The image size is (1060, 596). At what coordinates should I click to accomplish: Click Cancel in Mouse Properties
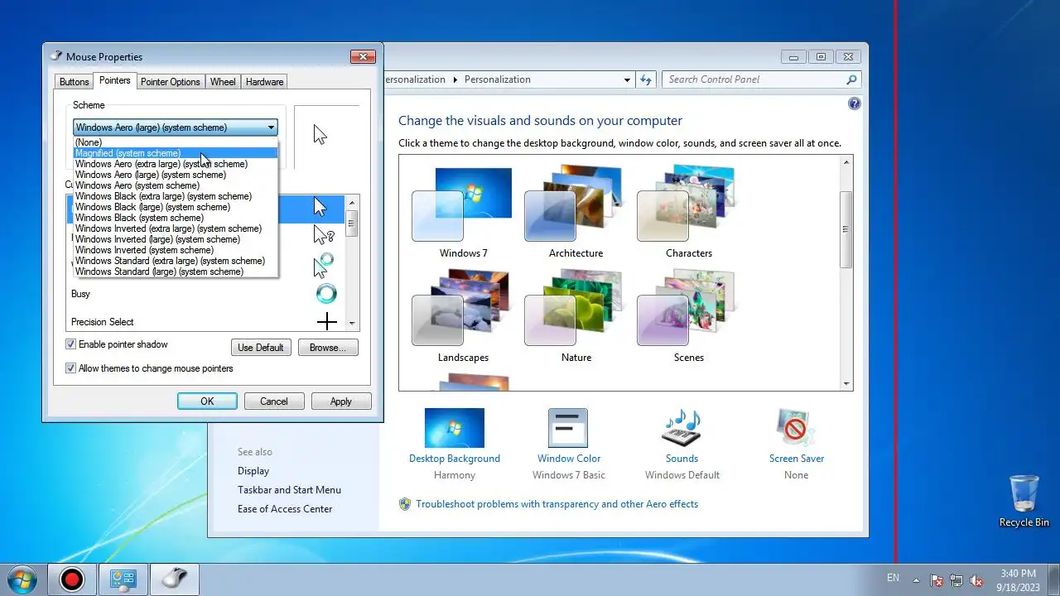[x=274, y=401]
